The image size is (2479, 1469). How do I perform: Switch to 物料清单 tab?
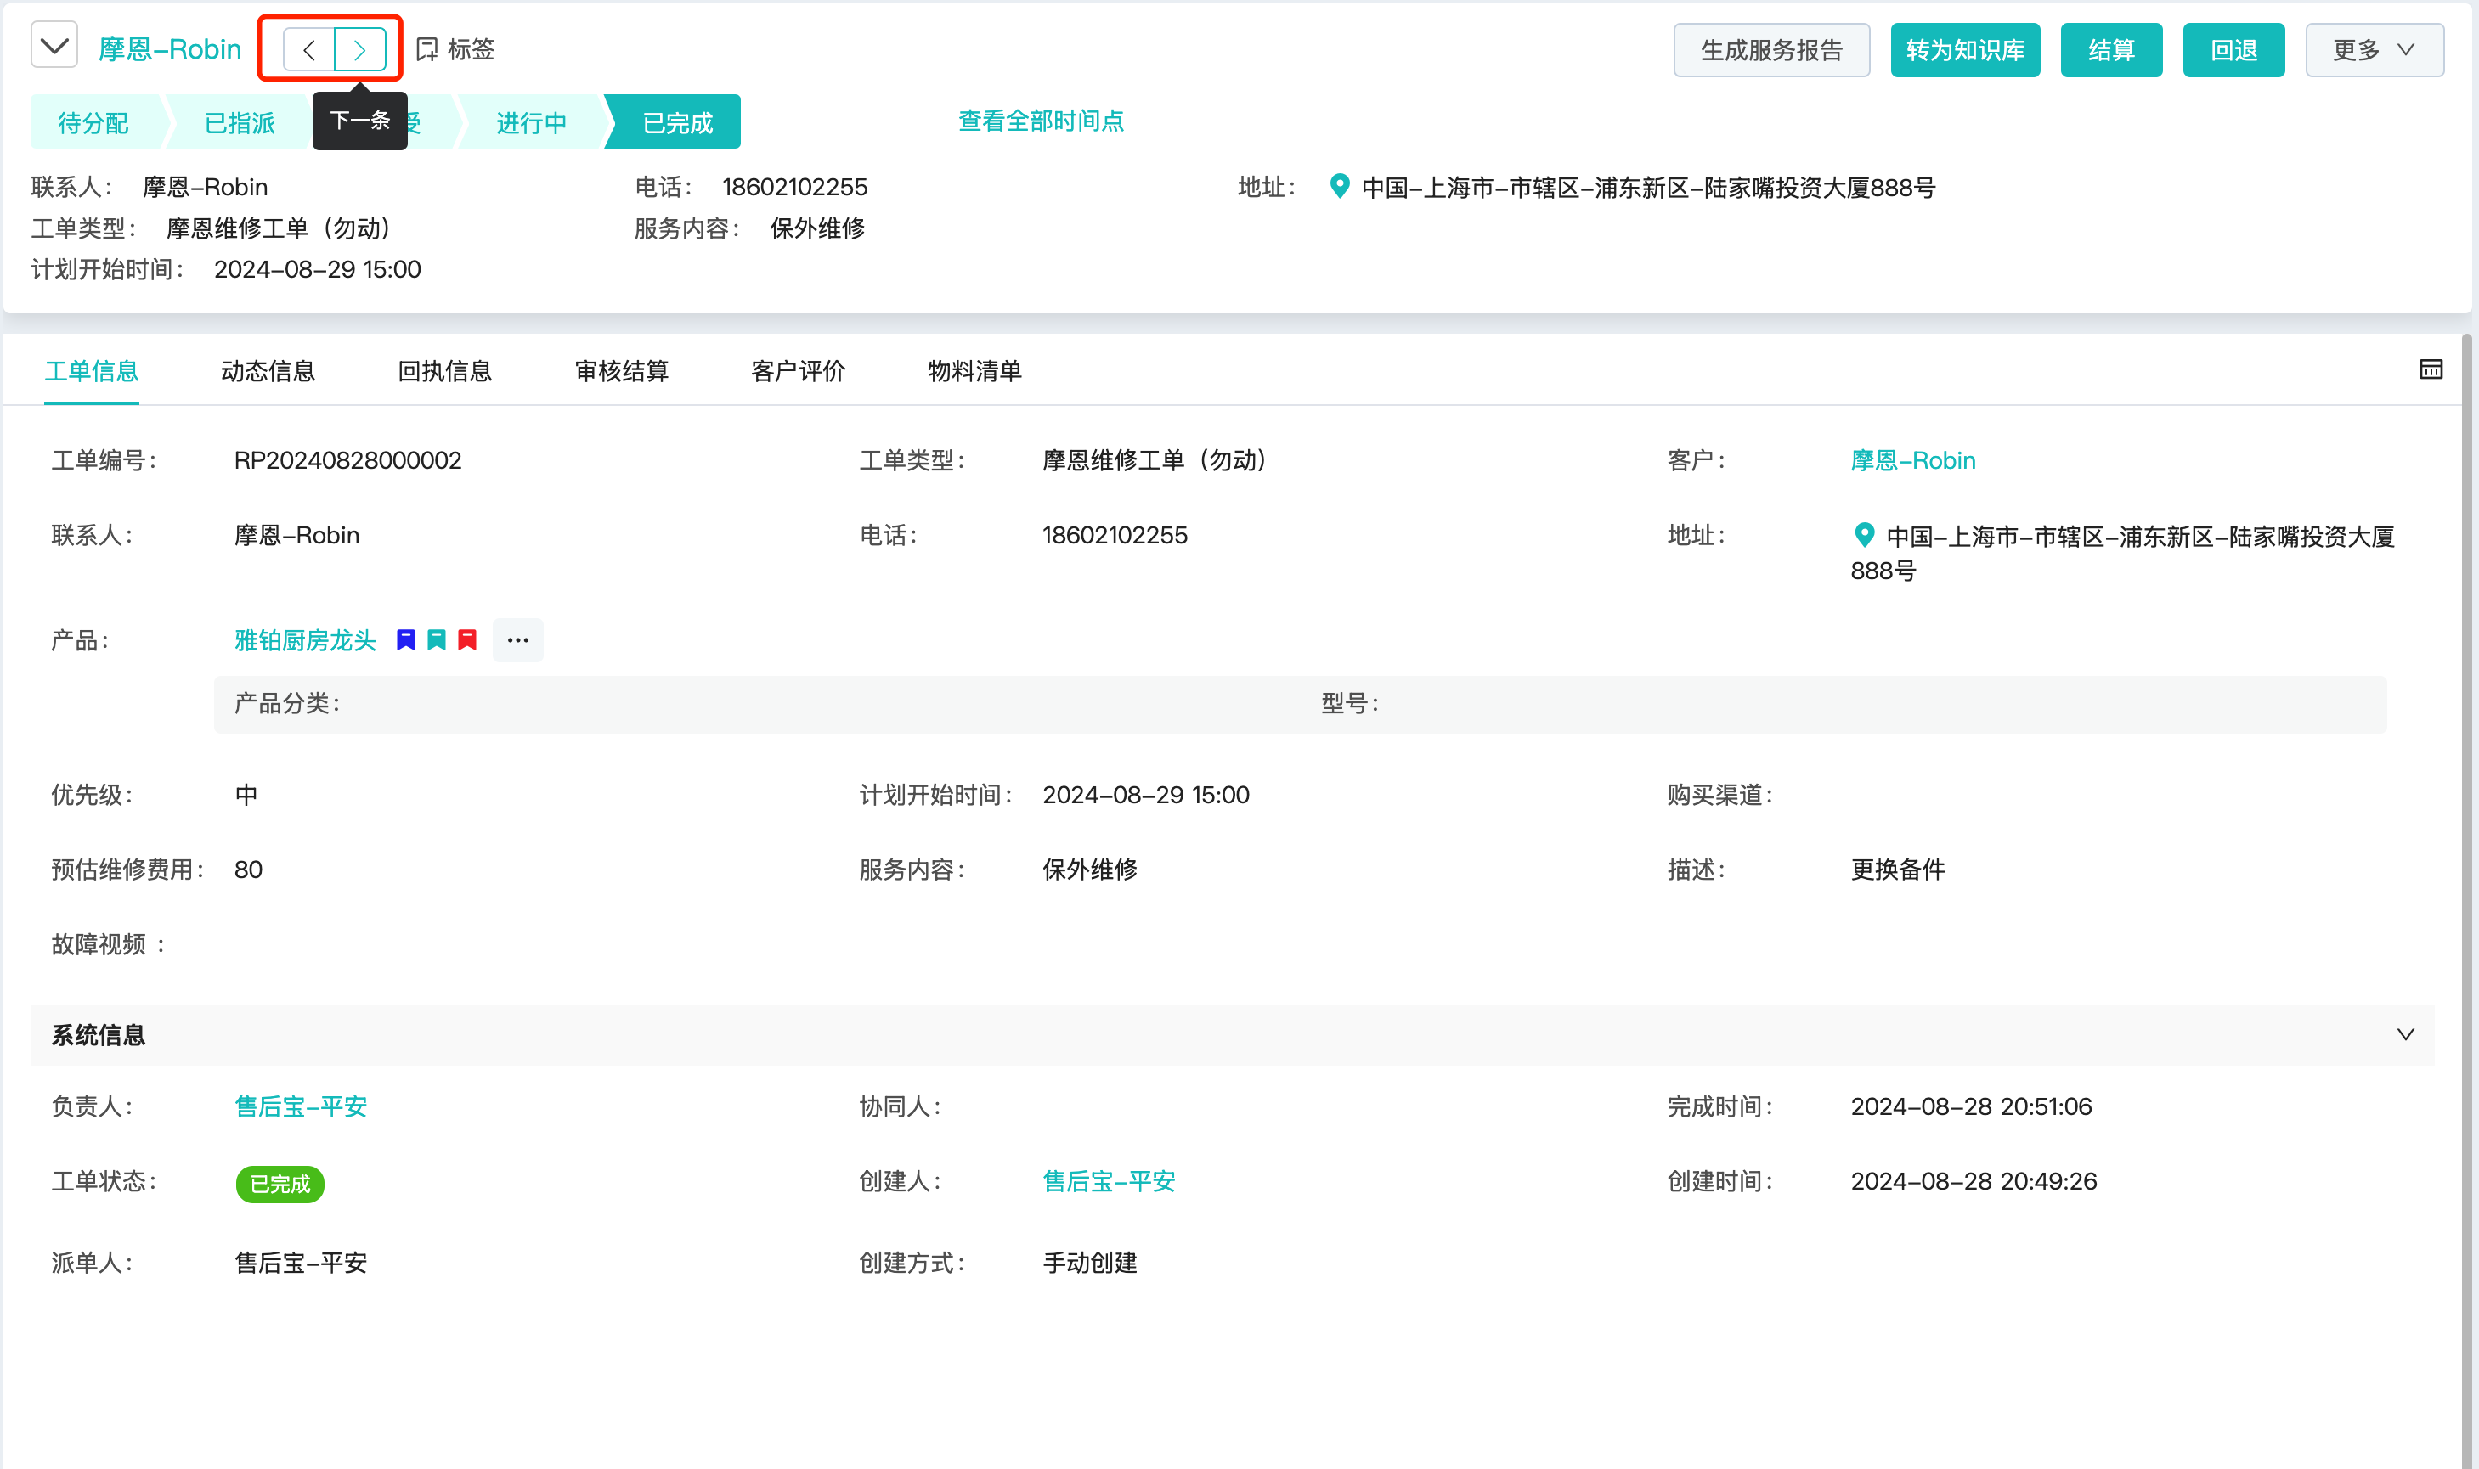click(x=974, y=371)
